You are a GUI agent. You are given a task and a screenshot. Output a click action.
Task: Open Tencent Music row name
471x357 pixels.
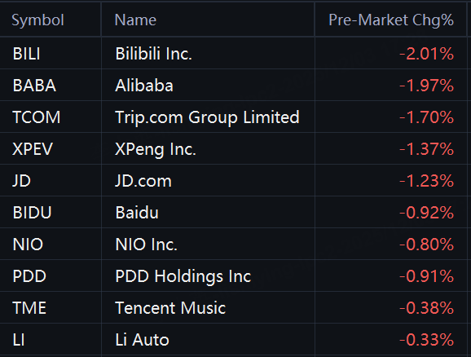pyautogui.click(x=170, y=308)
